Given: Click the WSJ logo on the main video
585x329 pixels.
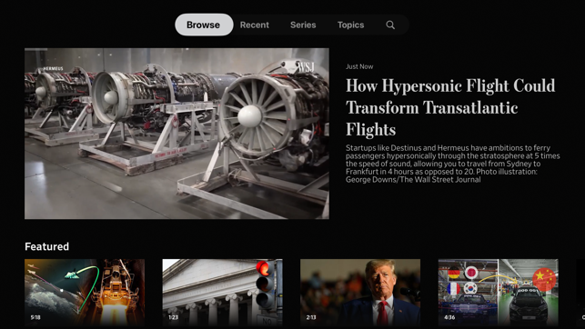Looking at the screenshot, I should (306, 67).
